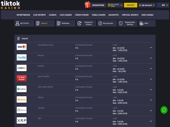The width and height of the screenshot is (170, 127).
Task: Expand the Visa/Master Cards deposit row
Action: [151, 48]
